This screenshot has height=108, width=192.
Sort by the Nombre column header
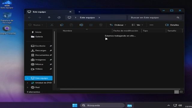(67, 31)
